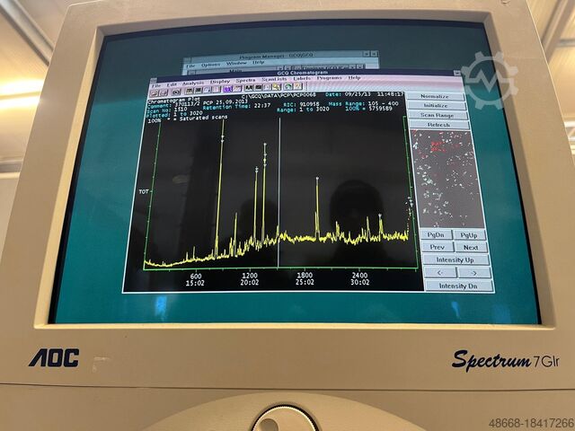Expand the ScanLists menu
This screenshot has height=431, width=575.
point(274,80)
